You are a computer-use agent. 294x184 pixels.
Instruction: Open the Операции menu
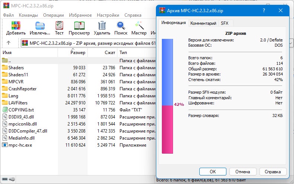tap(53, 15)
